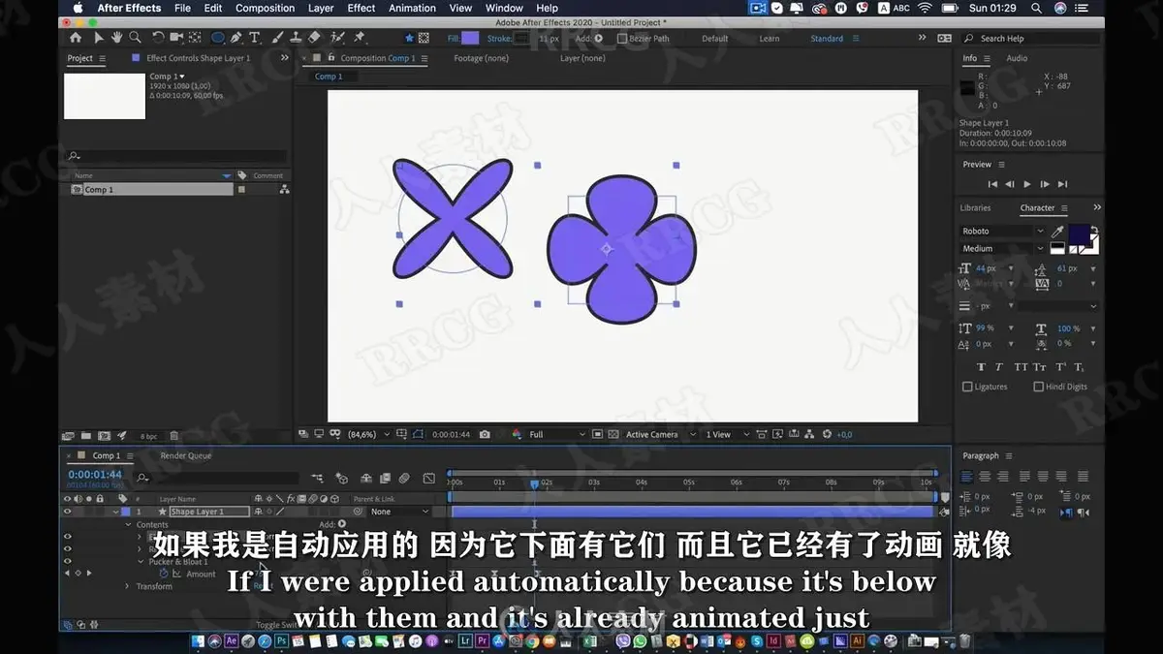Select the Learn workspace
The width and height of the screenshot is (1163, 654).
(x=769, y=39)
